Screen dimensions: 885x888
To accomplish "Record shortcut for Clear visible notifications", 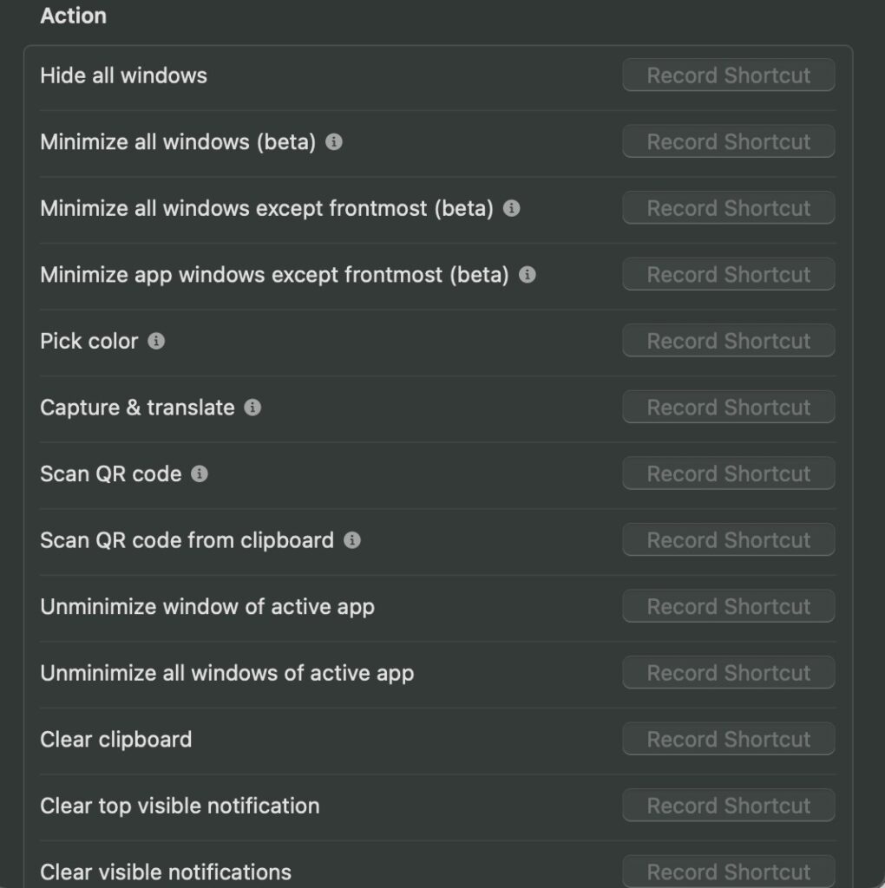I will click(x=729, y=872).
